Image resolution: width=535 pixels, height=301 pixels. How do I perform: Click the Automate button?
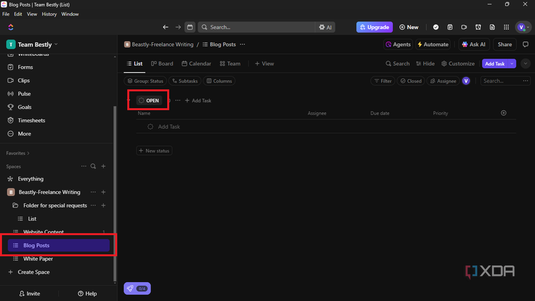433,44
